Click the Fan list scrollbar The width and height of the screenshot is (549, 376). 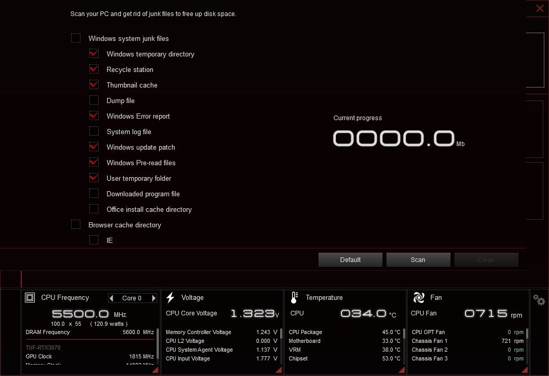[527, 334]
